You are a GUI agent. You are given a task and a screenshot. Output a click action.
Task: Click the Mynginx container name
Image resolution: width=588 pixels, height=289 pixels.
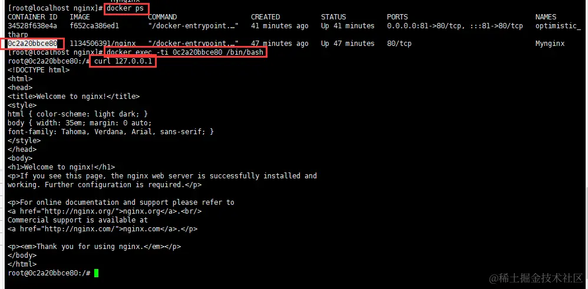point(550,44)
